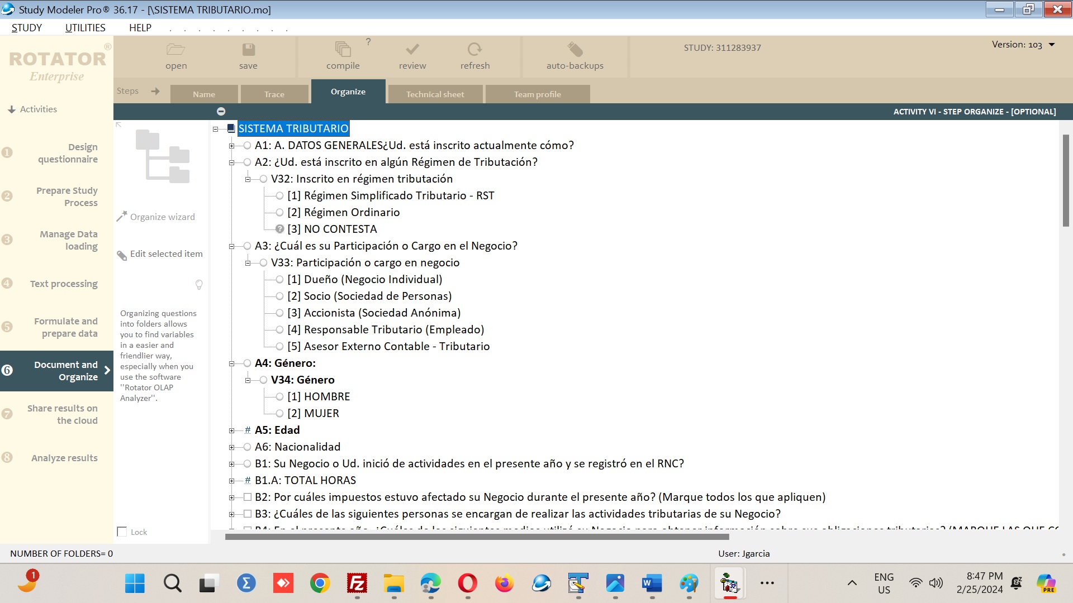Click the review checkmark icon

click(412, 50)
